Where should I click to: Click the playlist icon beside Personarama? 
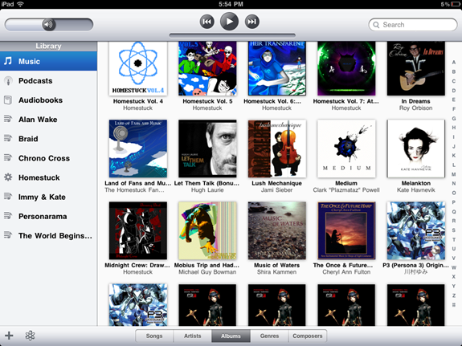tap(8, 216)
